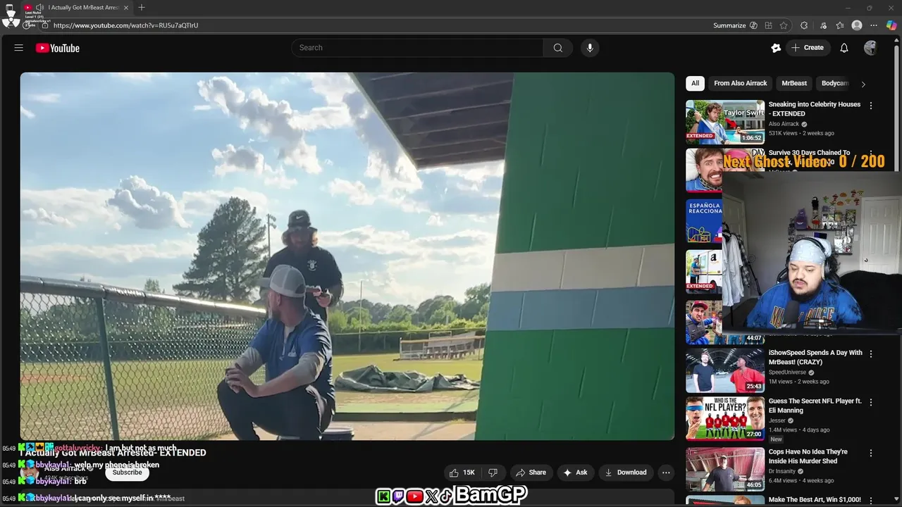902x507 pixels.
Task: Open Edge tab actions menu icon
Action: (9, 8)
